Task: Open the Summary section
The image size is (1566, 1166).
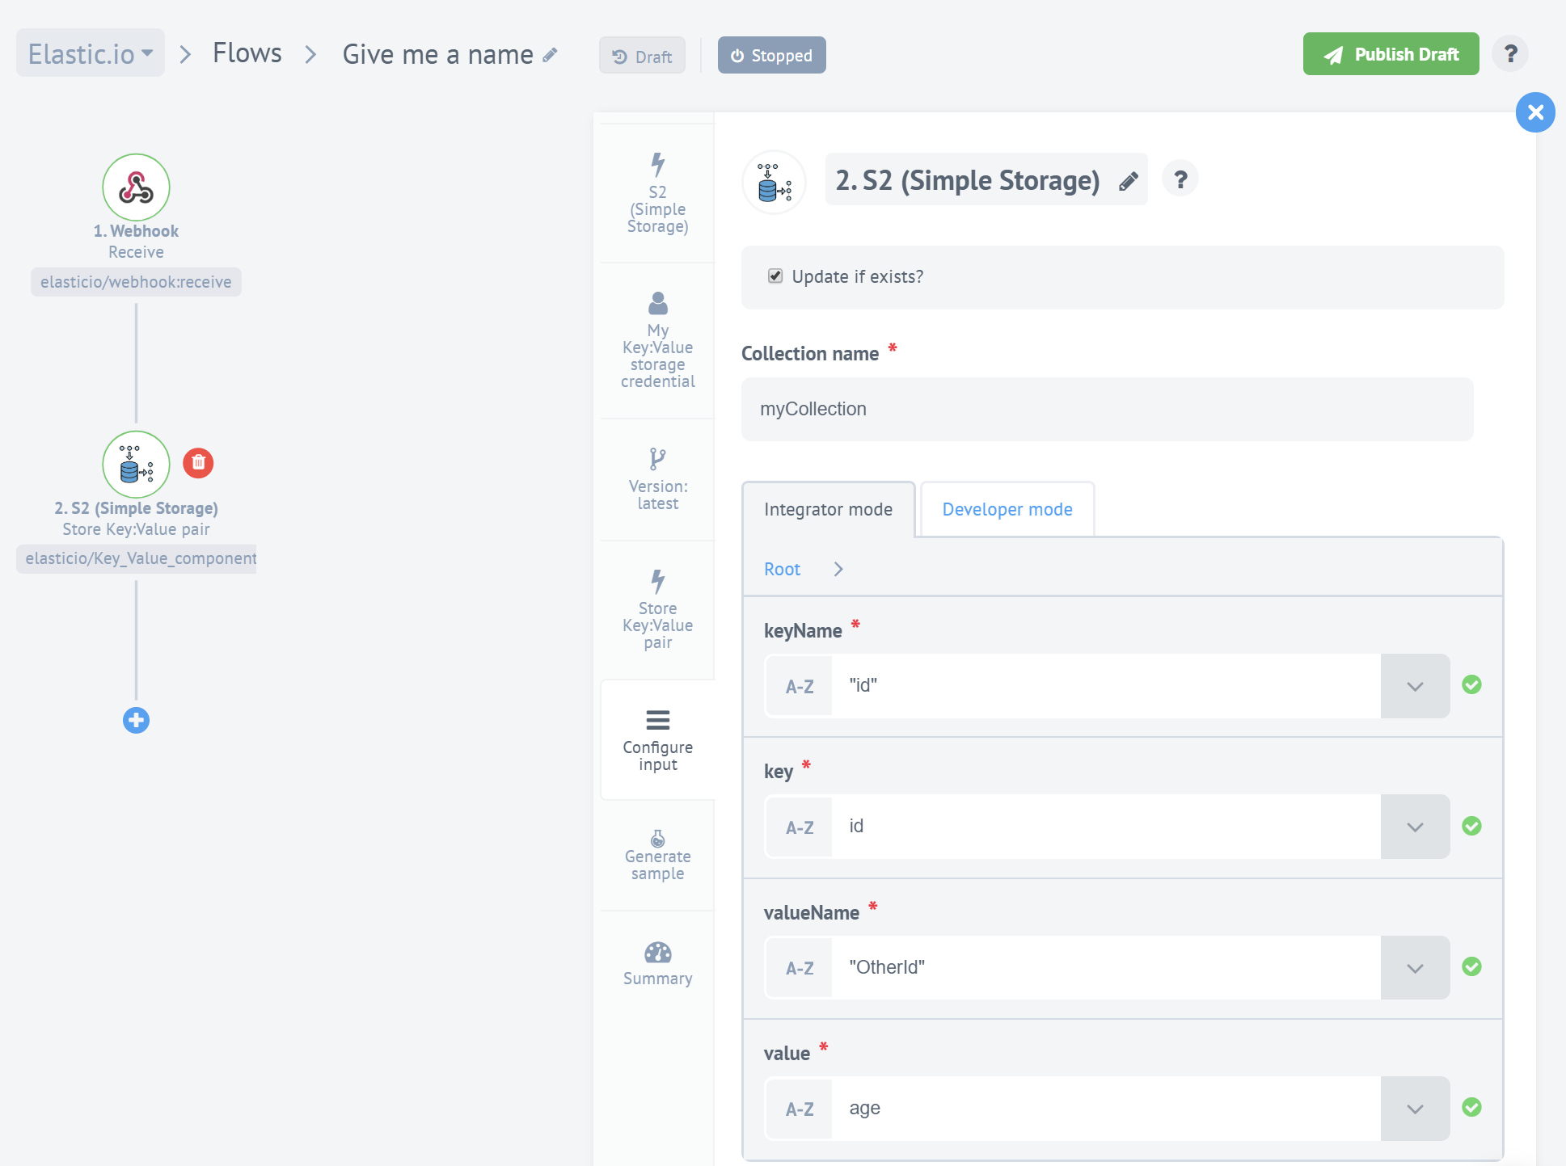Action: tap(657, 964)
